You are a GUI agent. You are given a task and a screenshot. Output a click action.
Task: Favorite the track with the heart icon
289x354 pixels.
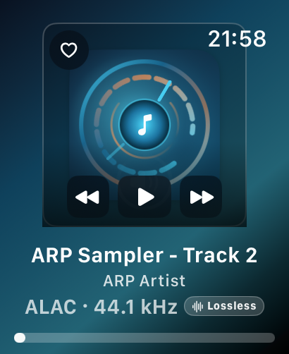[x=69, y=50]
